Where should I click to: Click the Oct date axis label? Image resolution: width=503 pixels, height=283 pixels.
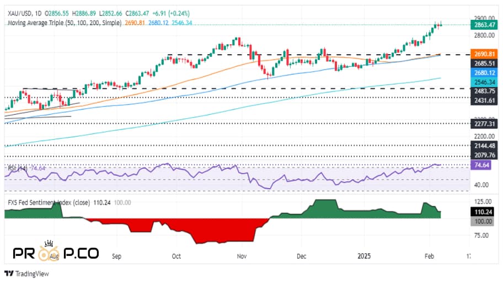click(176, 256)
